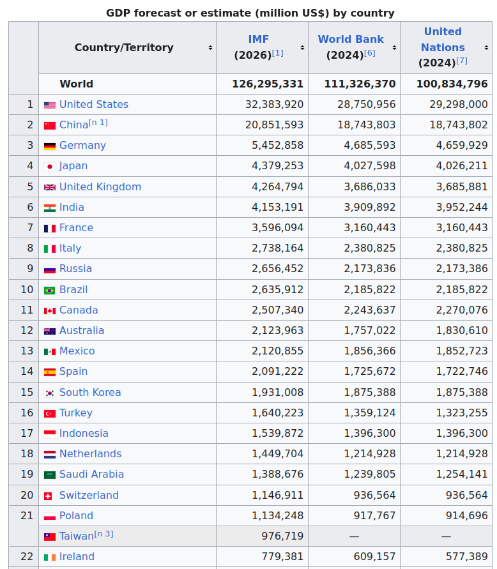Open the Switzerland article link
The image size is (497, 569).
click(89, 495)
